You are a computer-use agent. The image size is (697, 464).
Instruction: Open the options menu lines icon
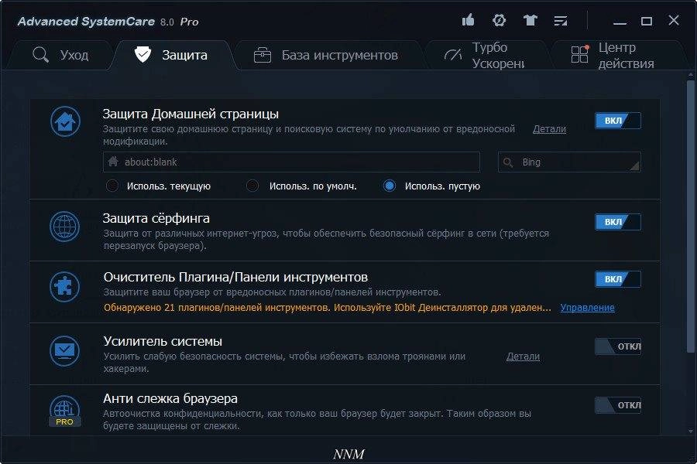pyautogui.click(x=561, y=20)
